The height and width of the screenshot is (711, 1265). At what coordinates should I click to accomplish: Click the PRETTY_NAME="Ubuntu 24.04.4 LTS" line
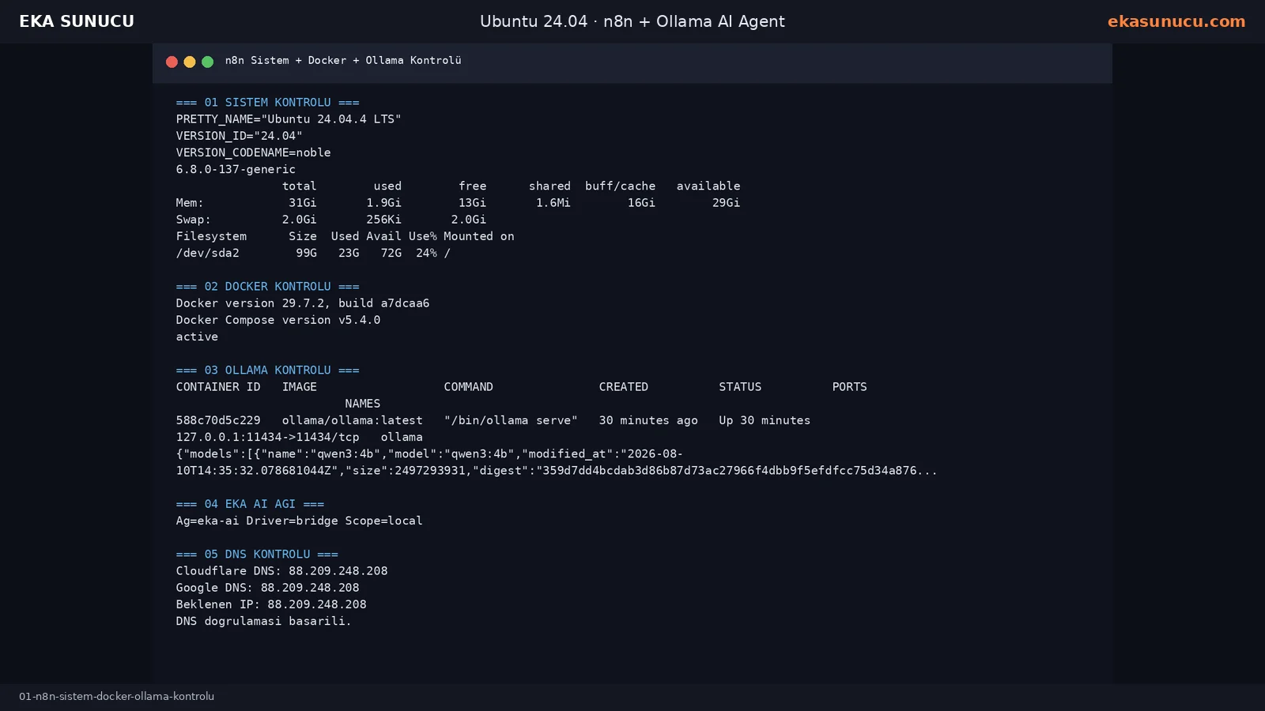pos(289,119)
